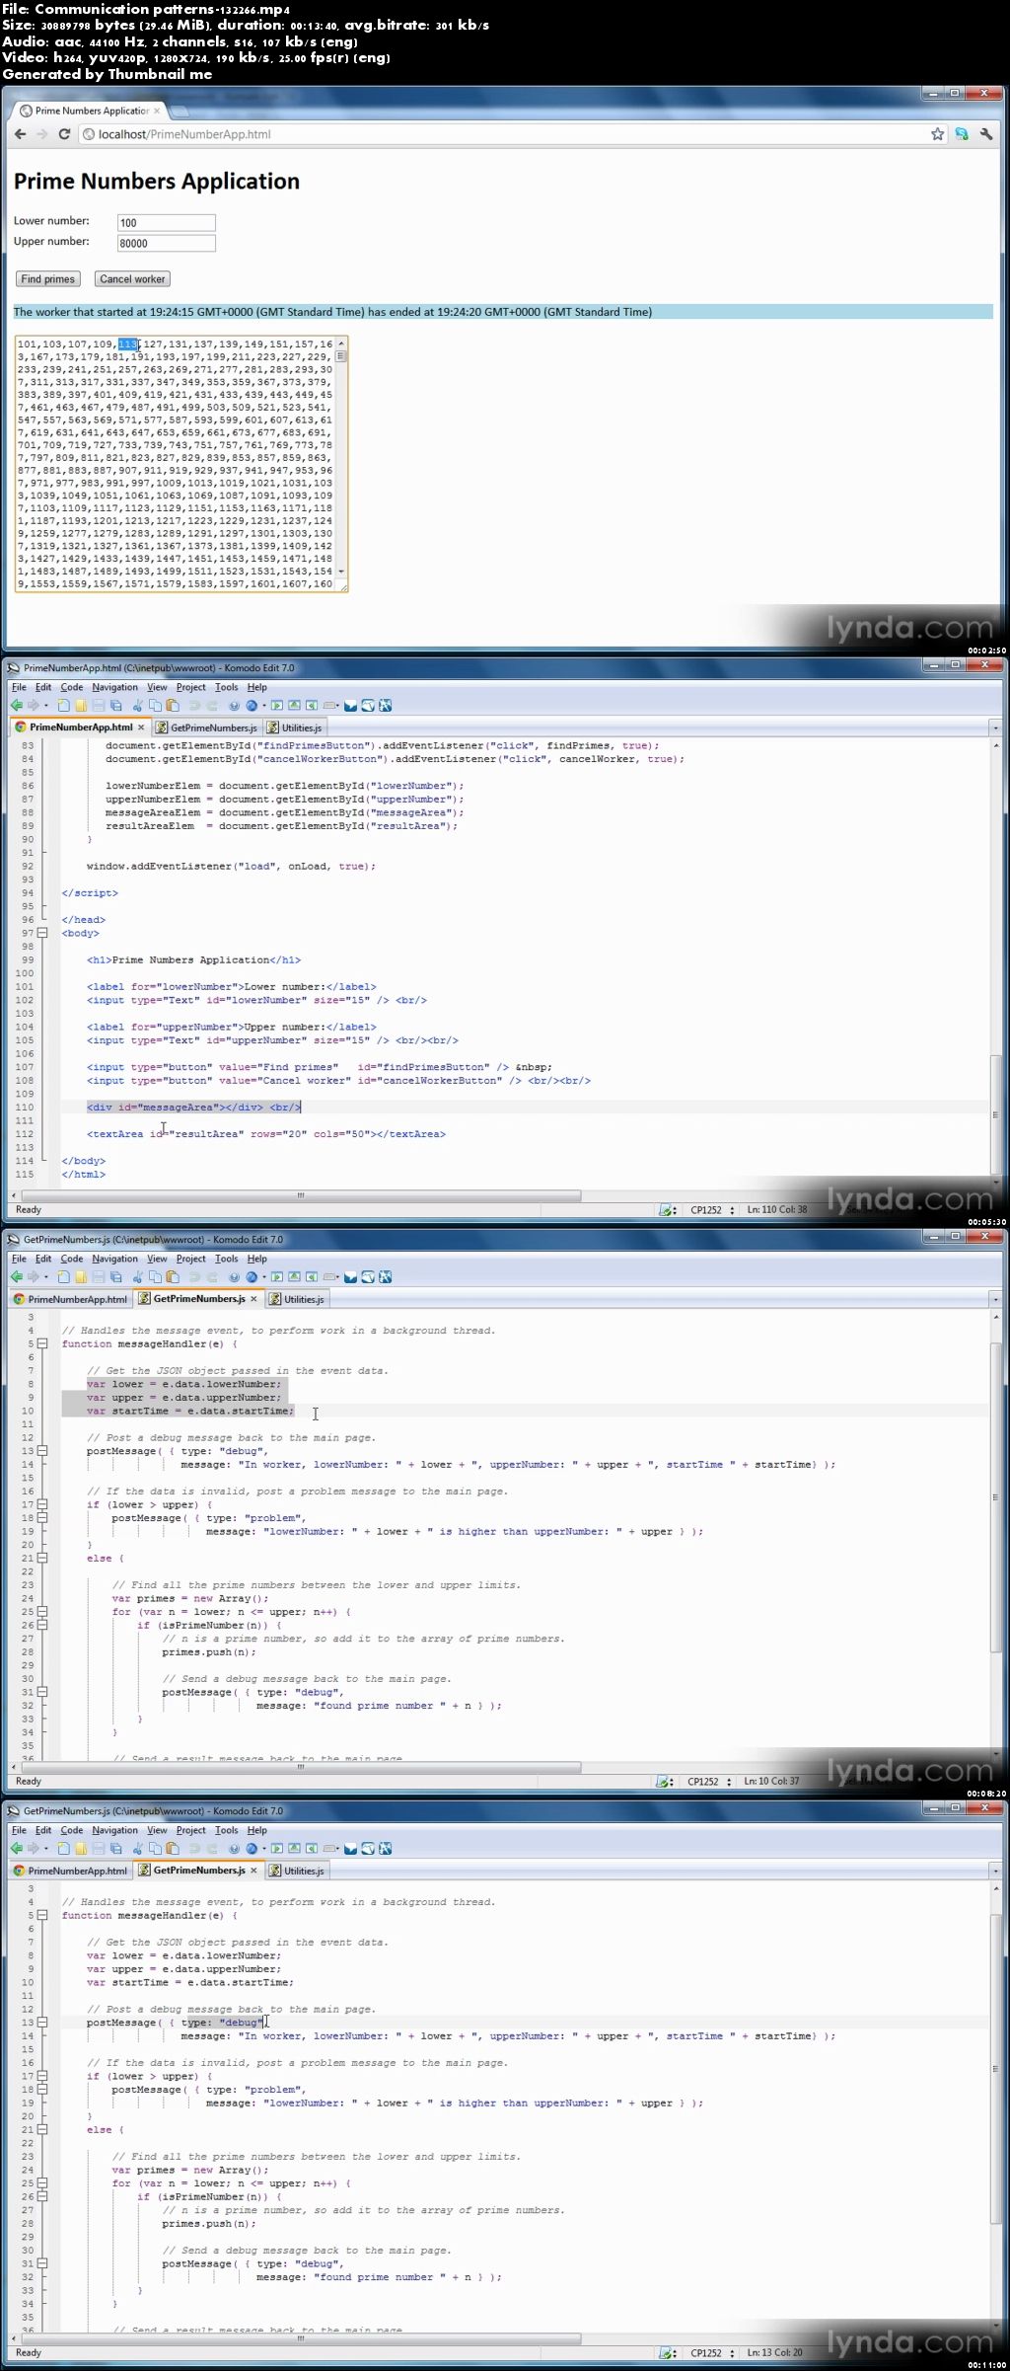Open Project menu in Komodo window Ln 13 Col 20
The height and width of the screenshot is (2371, 1010).
tap(190, 1830)
